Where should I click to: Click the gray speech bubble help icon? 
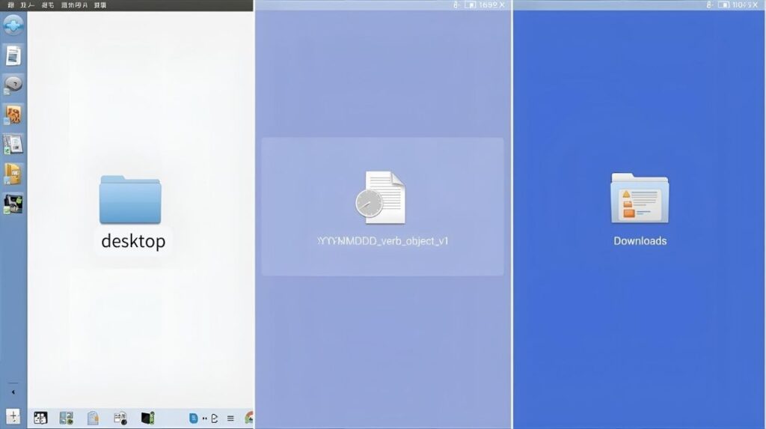click(13, 84)
